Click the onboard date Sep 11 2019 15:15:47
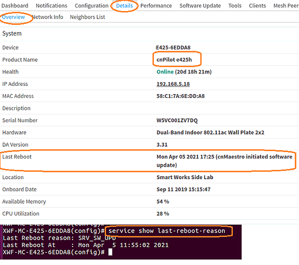299x265 pixels. [183, 190]
